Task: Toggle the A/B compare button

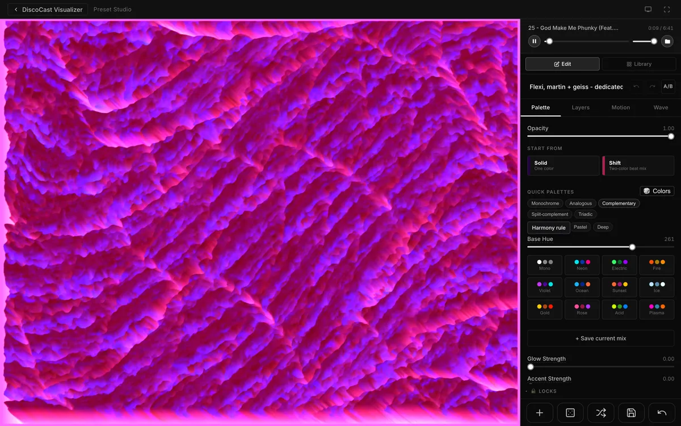Action: pyautogui.click(x=668, y=86)
